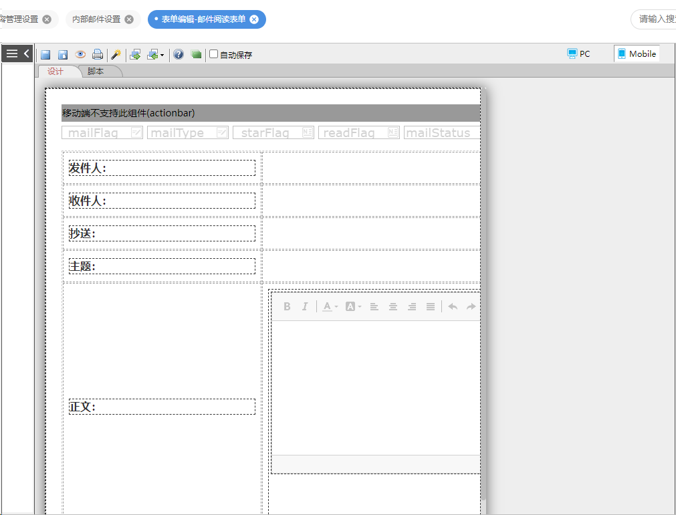Select the 表单编辑-邮件阅读表单 tab
Image resolution: width=676 pixels, height=515 pixels.
203,19
